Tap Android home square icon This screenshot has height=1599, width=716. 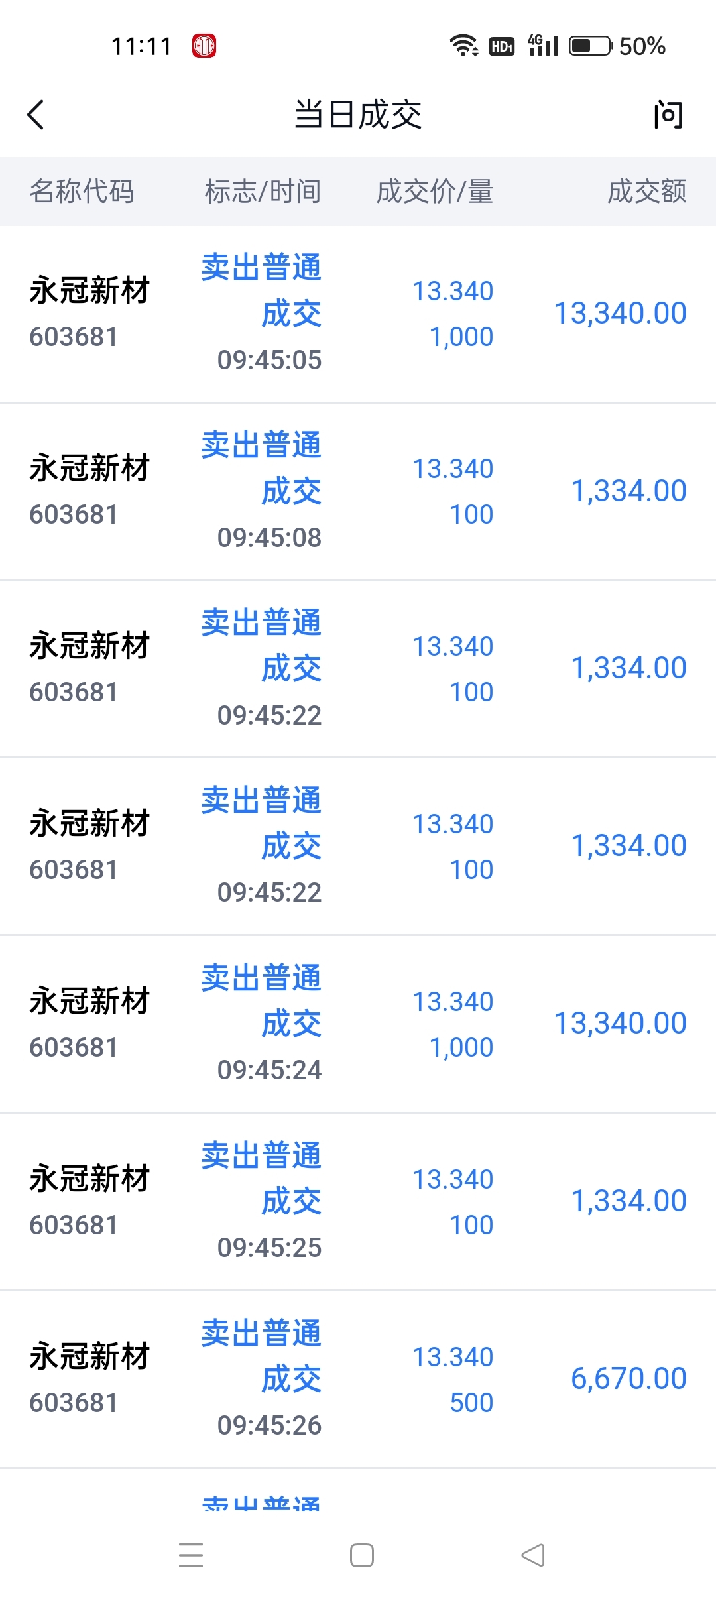[362, 1555]
